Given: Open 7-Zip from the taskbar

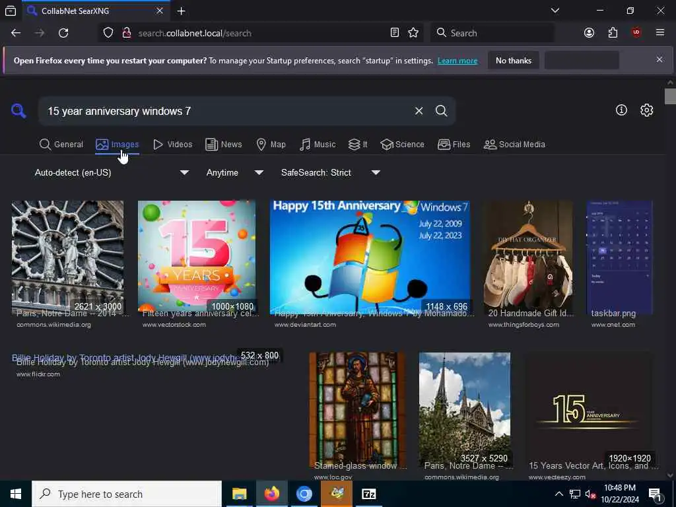Looking at the screenshot, I should click(368, 494).
